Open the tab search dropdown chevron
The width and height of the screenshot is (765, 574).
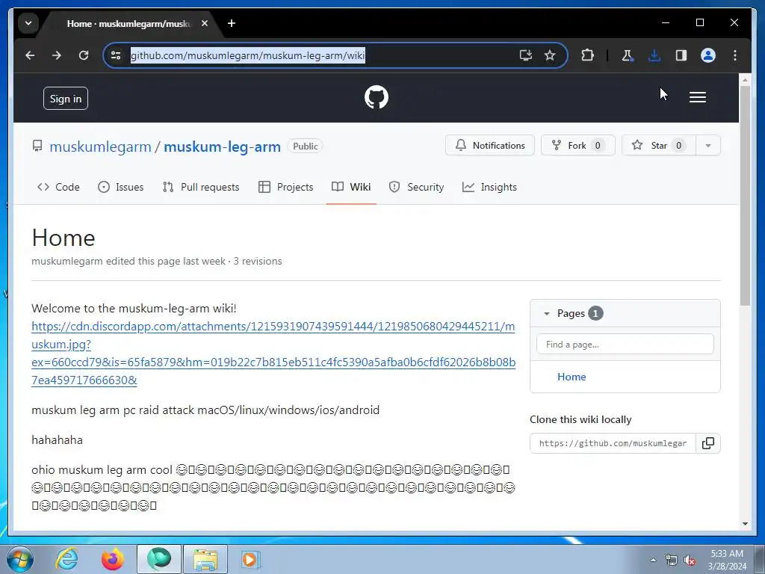pos(28,23)
